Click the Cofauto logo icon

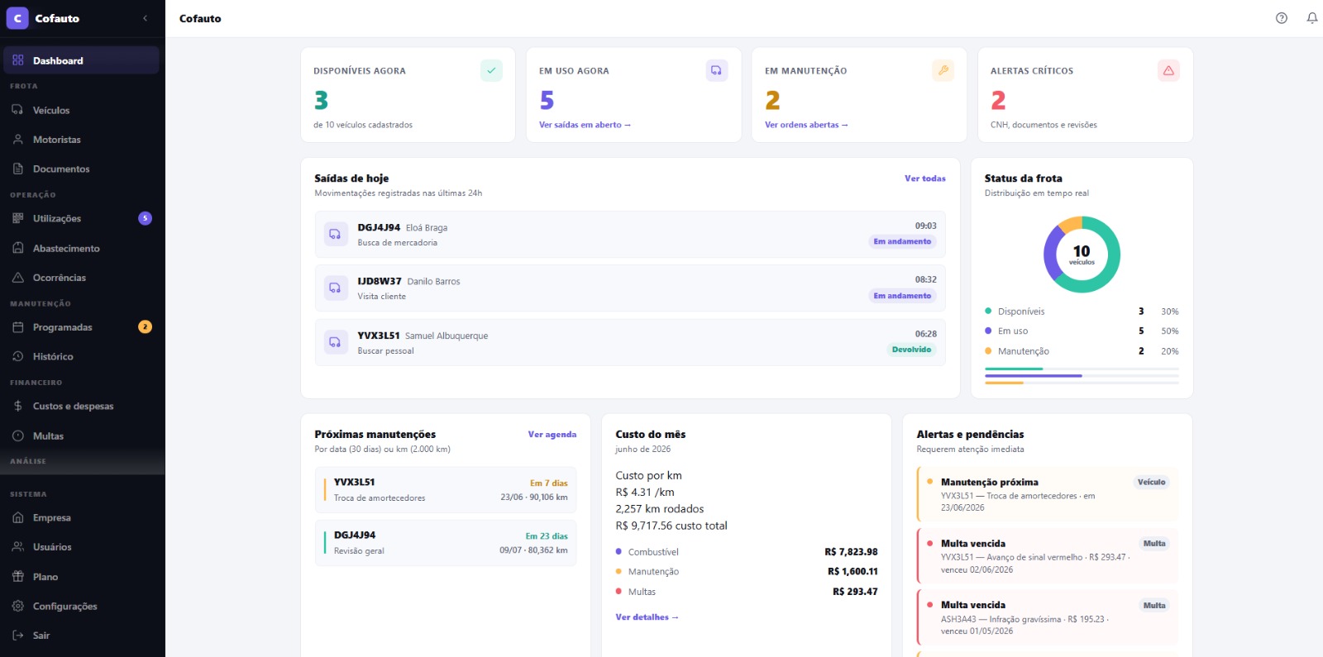(17, 18)
